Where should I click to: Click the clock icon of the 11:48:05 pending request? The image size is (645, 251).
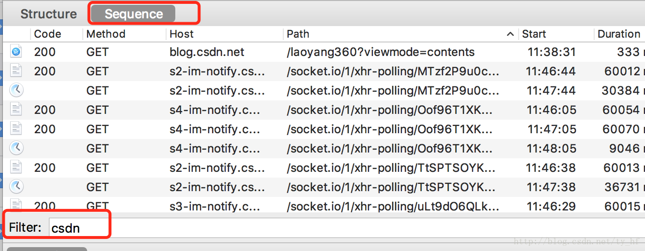[16, 148]
